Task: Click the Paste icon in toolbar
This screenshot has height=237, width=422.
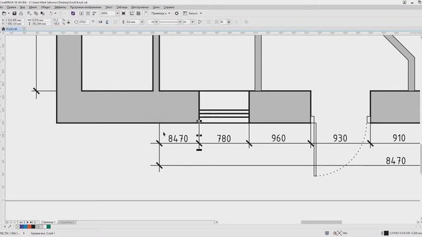Action: tap(42, 13)
